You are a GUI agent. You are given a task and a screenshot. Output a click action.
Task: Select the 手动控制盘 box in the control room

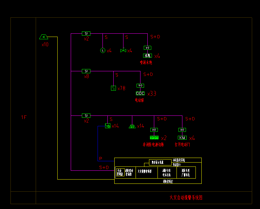click(x=121, y=172)
